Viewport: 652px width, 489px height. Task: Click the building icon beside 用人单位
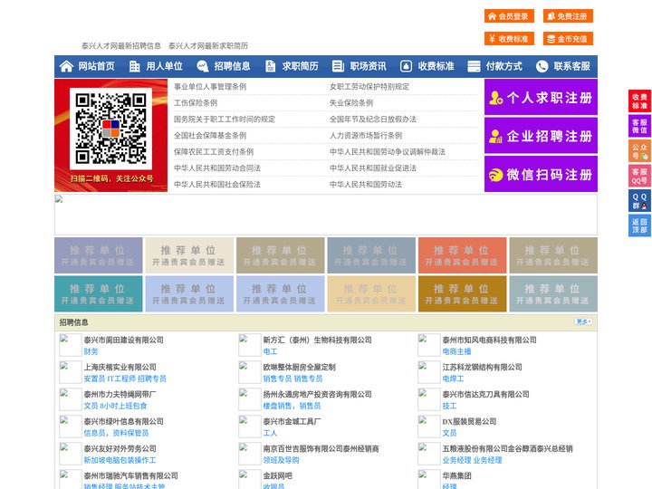[x=134, y=66]
